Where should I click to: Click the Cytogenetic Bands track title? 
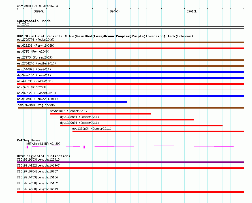[34, 21]
